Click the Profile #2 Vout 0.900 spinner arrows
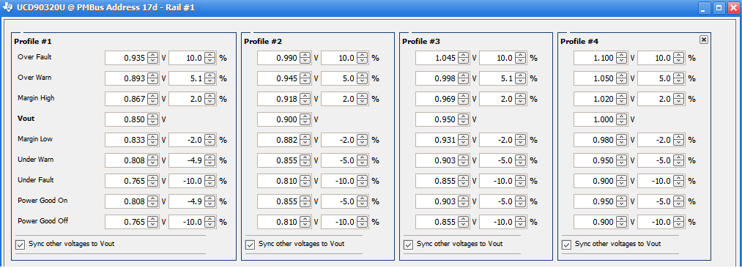The width and height of the screenshot is (742, 268). [305, 119]
